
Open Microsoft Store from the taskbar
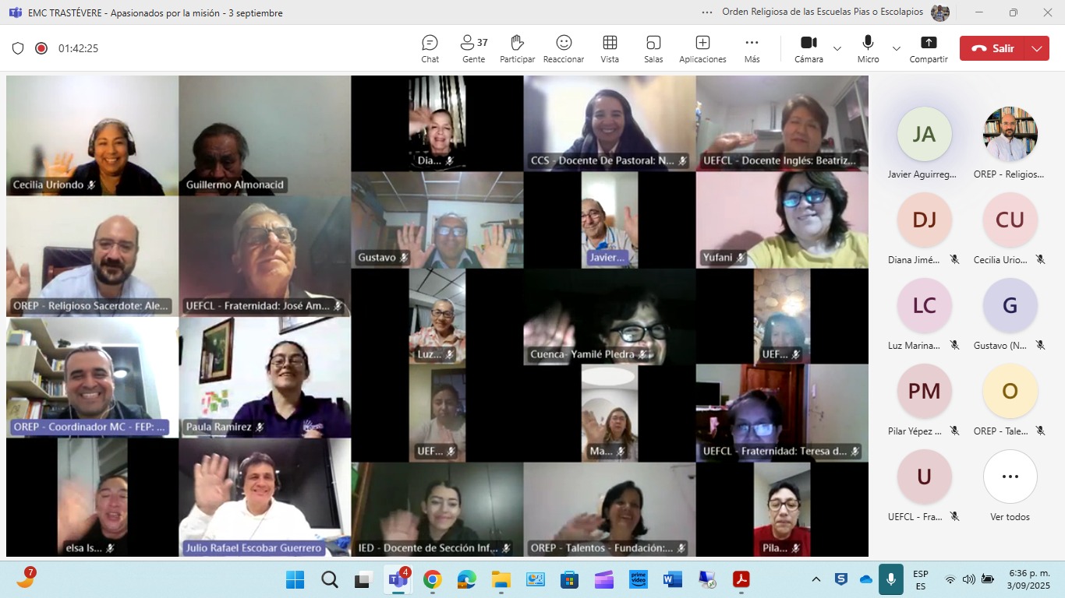tap(569, 579)
